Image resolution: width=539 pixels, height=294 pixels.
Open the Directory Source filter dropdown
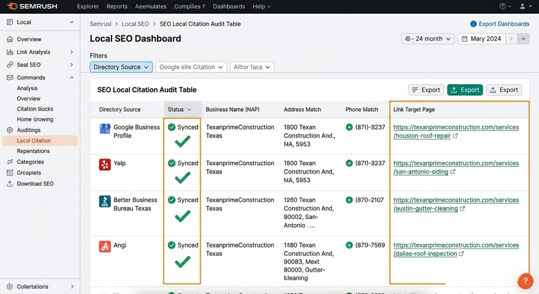coord(121,67)
